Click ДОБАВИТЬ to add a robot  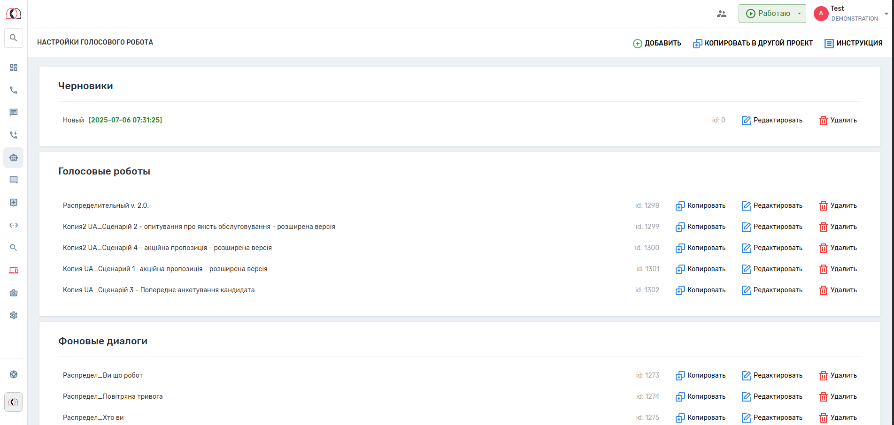[x=657, y=43]
